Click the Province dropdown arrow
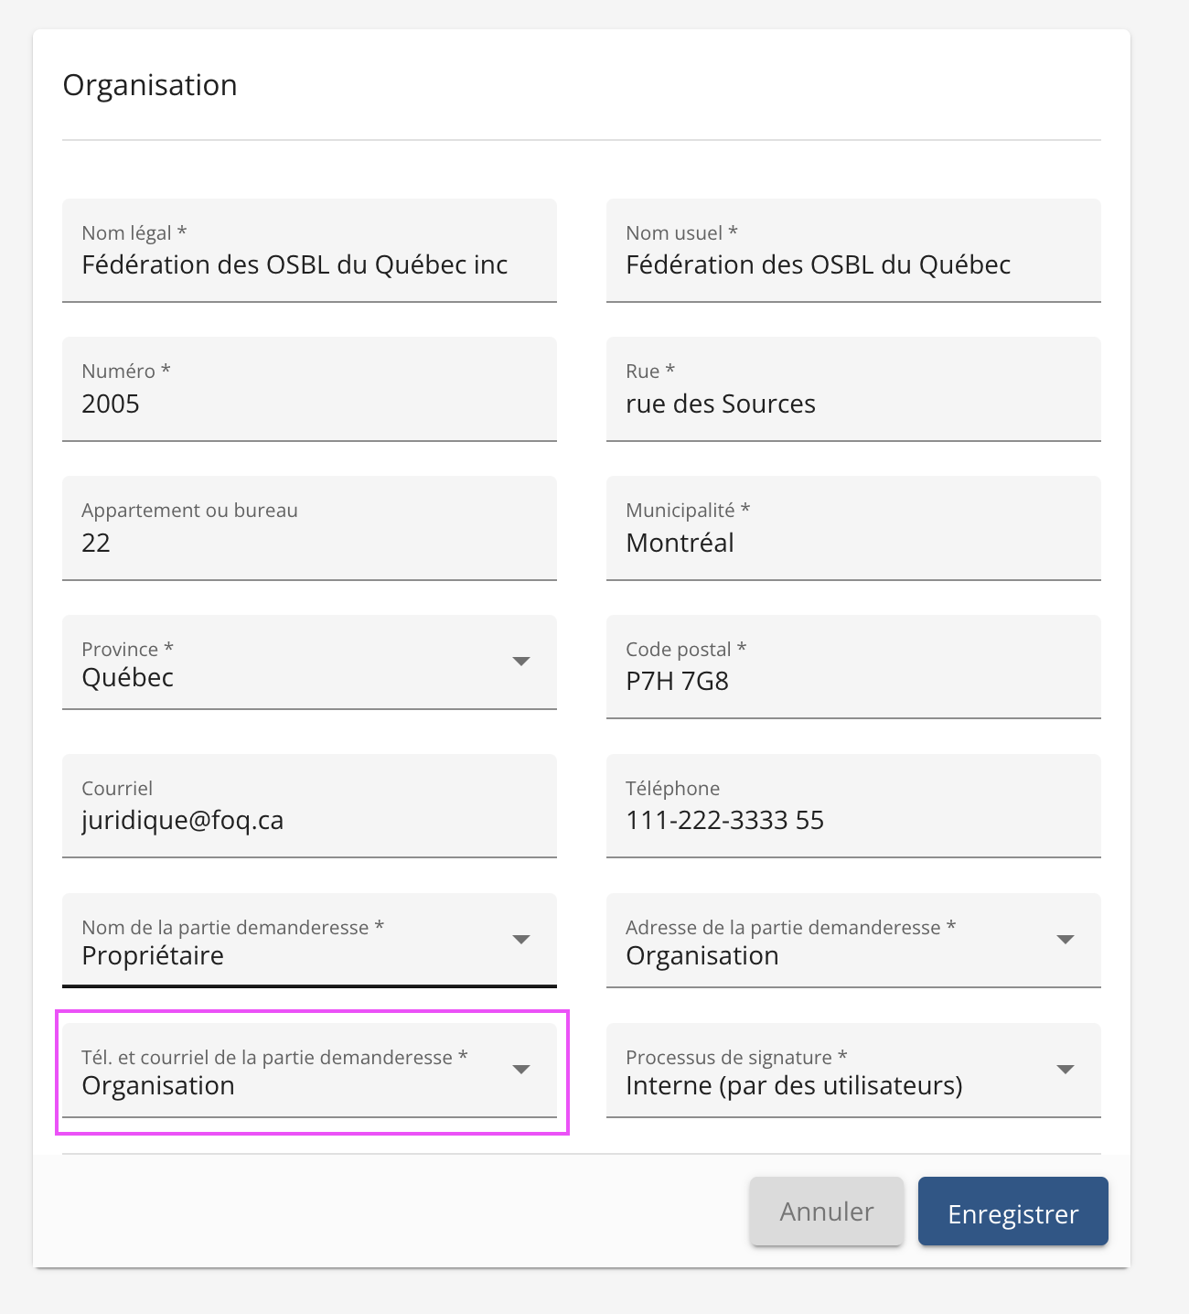1189x1314 pixels. tap(521, 662)
